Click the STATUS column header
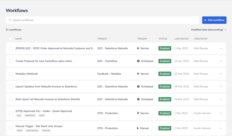The height and width of the screenshot is (136, 232). tap(163, 39)
